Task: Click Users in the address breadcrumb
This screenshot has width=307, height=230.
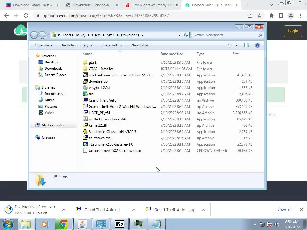Action: point(96,35)
